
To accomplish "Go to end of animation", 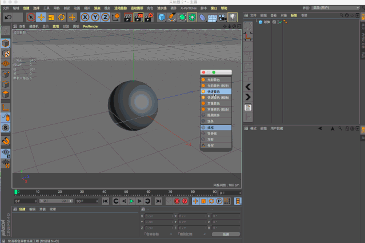I will point(158,201).
